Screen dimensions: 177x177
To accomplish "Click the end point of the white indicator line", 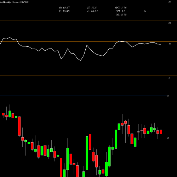I will [x=161, y=44].
